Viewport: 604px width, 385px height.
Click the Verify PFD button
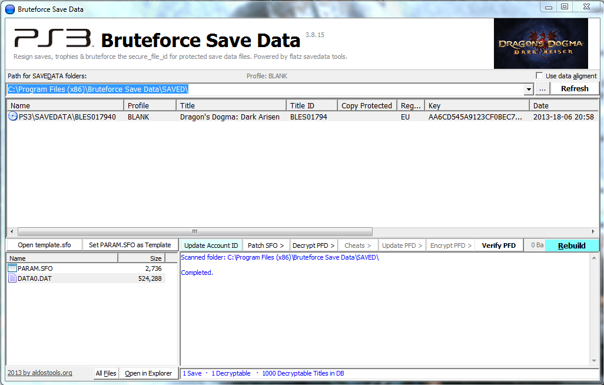(x=499, y=245)
